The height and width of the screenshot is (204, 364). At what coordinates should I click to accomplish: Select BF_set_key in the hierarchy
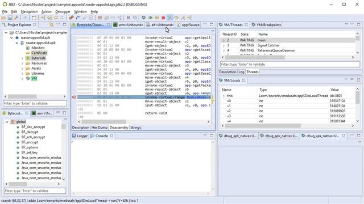point(29,152)
